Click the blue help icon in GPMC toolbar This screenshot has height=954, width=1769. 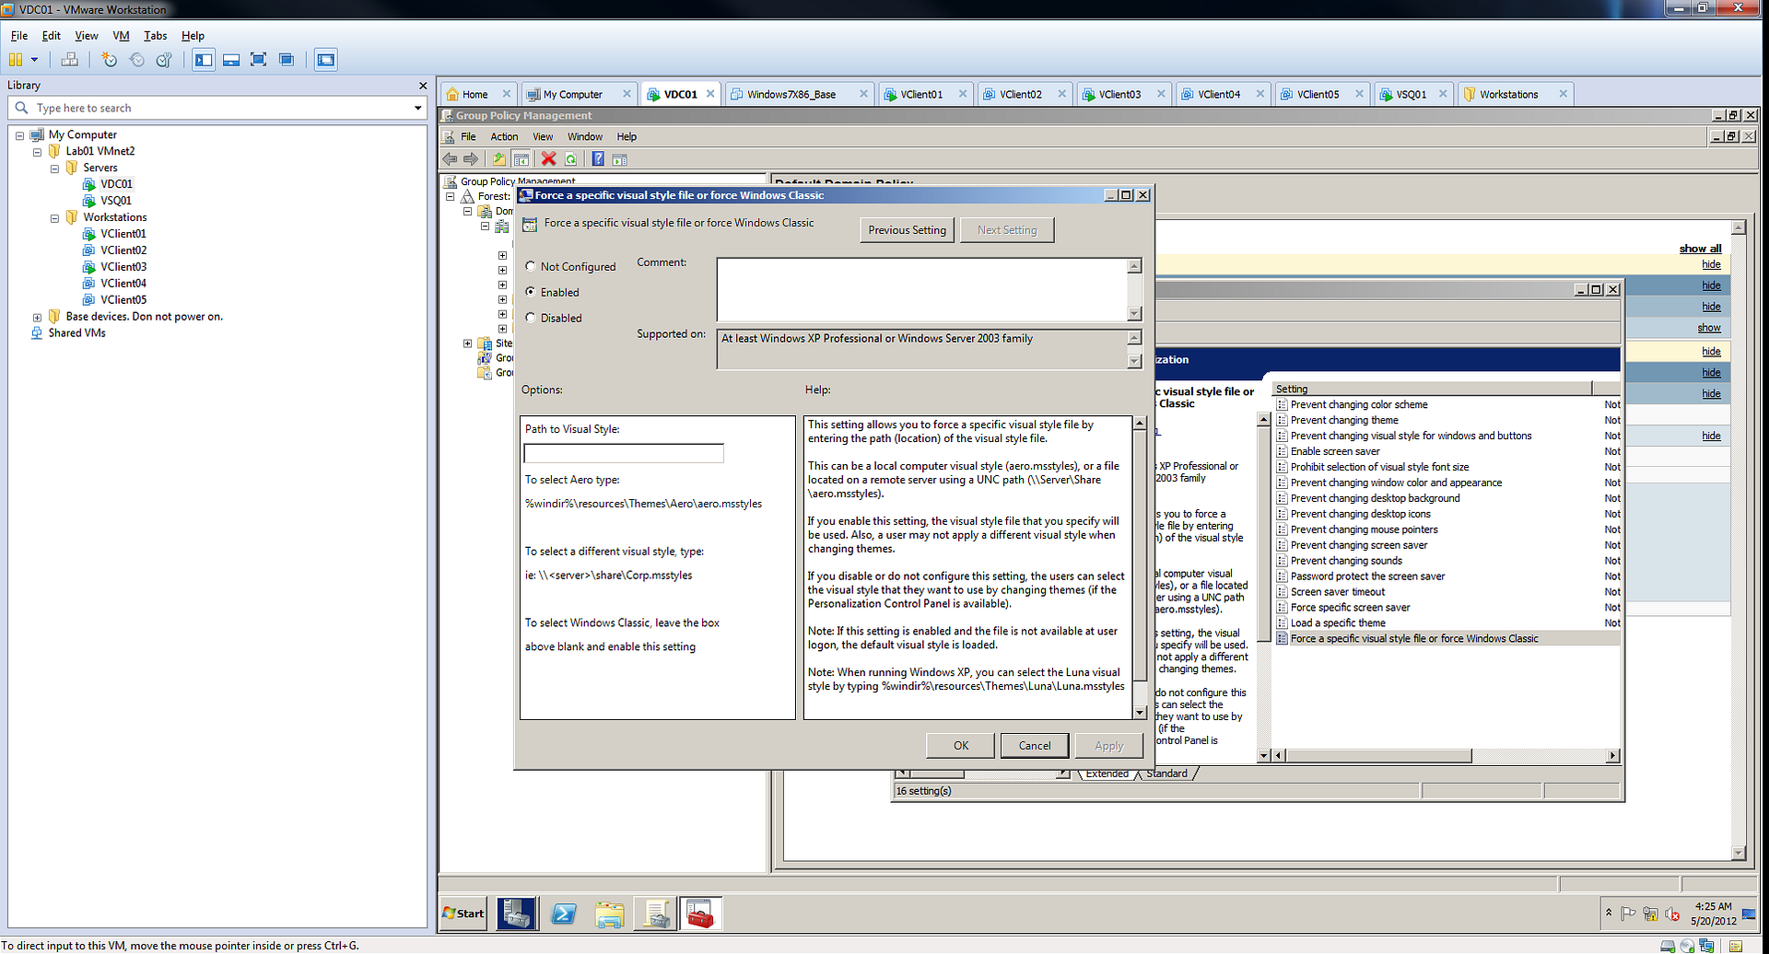click(598, 159)
